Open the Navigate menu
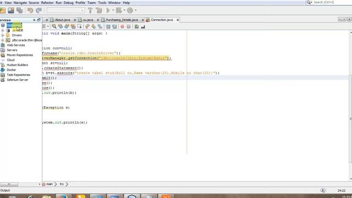 click(x=20, y=3)
